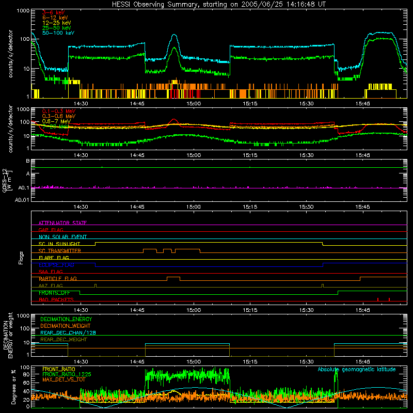Click the ECLIPSE_FLAG label

coord(56,265)
